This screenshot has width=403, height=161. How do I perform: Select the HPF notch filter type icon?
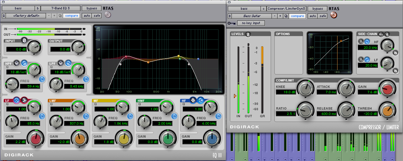[x=17, y=63]
